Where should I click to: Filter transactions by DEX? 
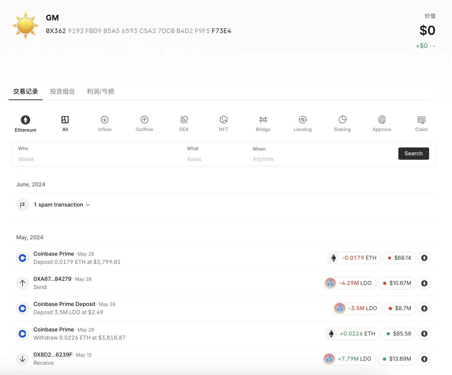184,120
